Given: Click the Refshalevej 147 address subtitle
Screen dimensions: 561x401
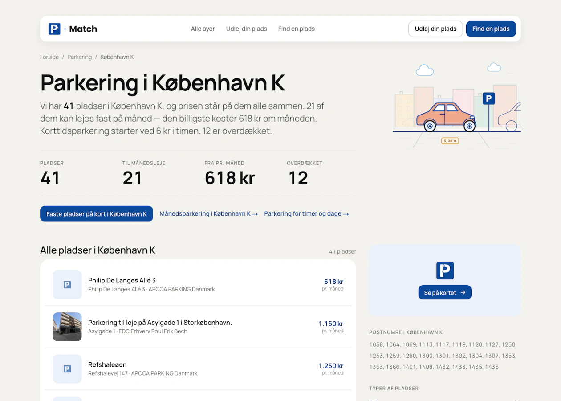Looking at the screenshot, I should coord(143,373).
